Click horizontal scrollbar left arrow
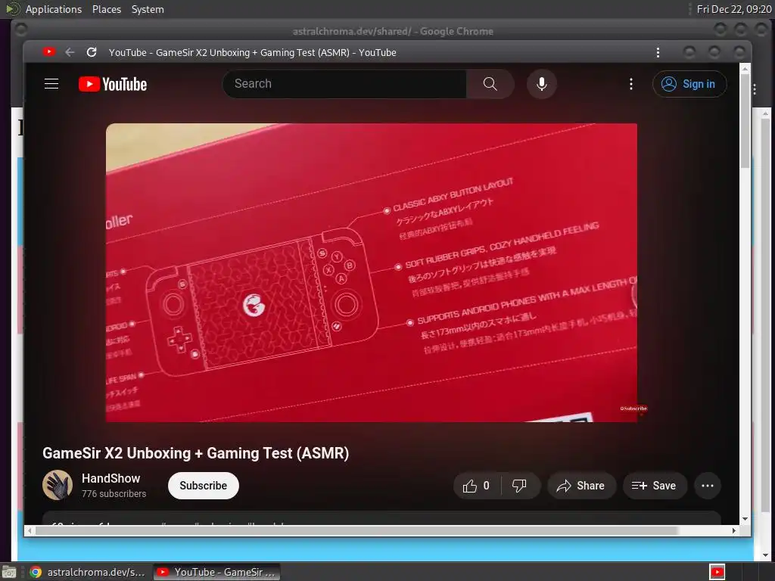 [30, 530]
